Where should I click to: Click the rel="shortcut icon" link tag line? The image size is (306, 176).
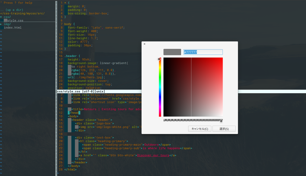coord(106,102)
